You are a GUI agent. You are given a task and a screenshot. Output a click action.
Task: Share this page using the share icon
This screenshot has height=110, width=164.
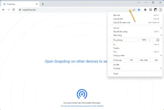click(134, 10)
